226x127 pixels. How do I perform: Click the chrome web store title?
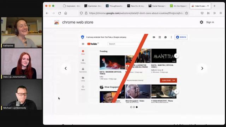point(78,22)
